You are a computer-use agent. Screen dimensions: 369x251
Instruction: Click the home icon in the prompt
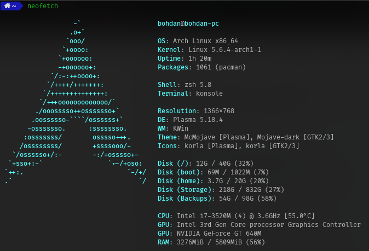(7, 5)
